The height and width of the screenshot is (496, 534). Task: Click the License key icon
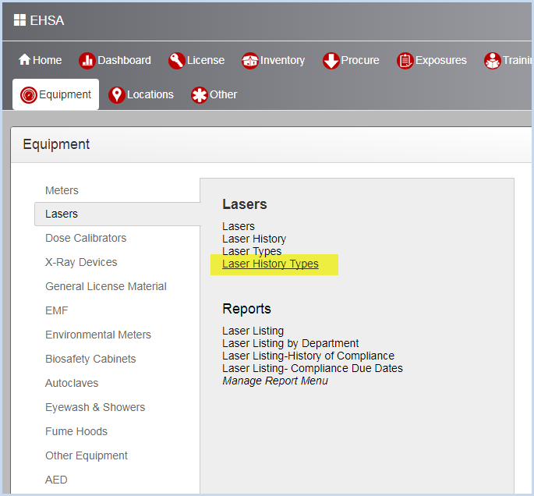point(176,61)
